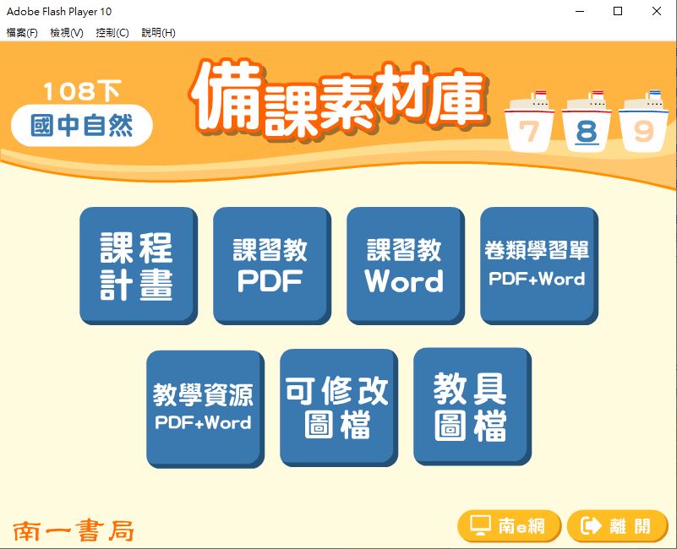Choose grade 9 ship icon

pyautogui.click(x=643, y=122)
